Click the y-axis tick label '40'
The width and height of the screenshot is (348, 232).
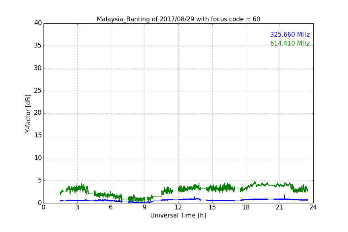coord(38,23)
